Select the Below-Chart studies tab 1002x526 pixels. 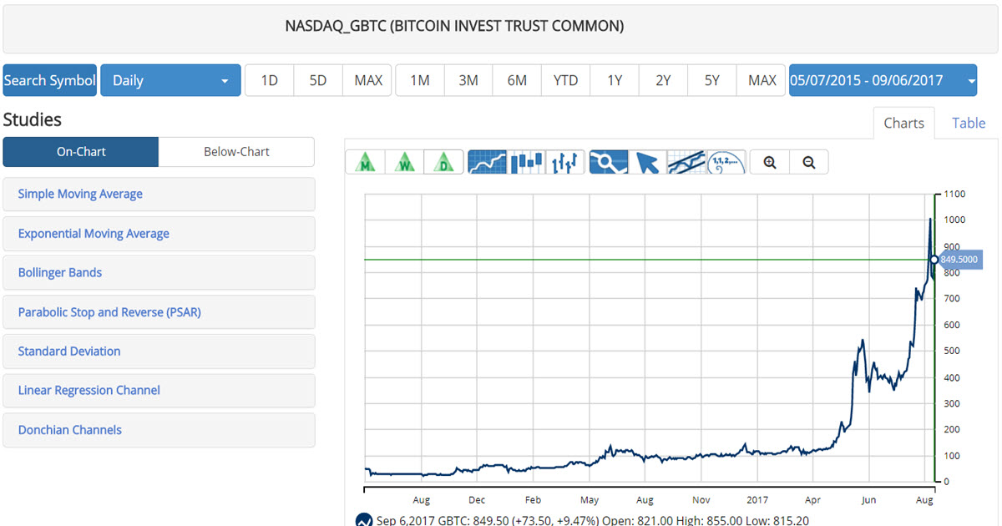point(236,152)
